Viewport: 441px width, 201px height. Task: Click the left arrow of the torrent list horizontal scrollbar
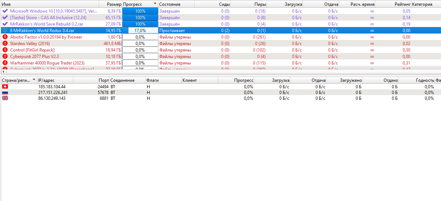pyautogui.click(x=3, y=72)
